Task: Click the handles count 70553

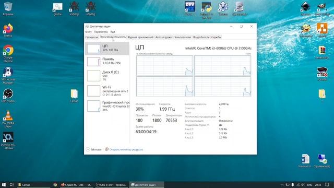Action: point(171,120)
